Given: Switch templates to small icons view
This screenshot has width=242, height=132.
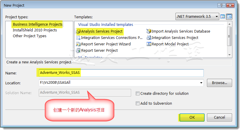Looking at the screenshot, I should coord(229,17).
